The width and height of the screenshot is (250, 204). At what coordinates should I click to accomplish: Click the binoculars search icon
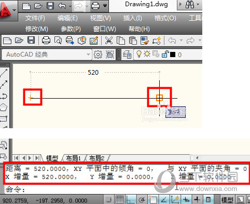(x=190, y=5)
